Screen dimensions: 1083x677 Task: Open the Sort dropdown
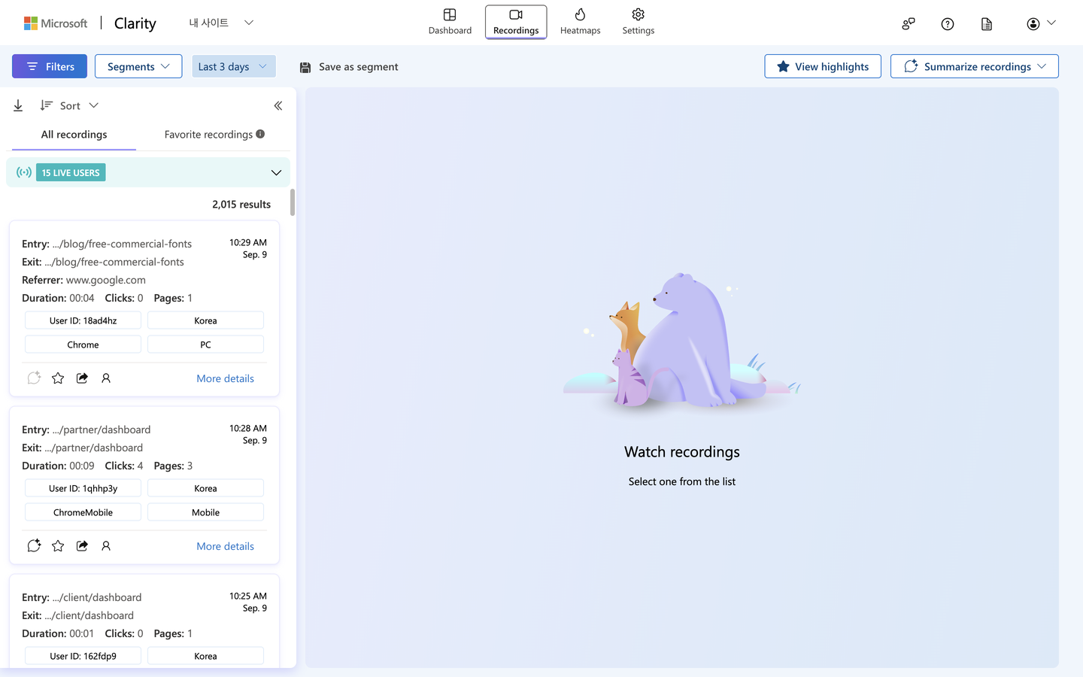click(x=69, y=106)
